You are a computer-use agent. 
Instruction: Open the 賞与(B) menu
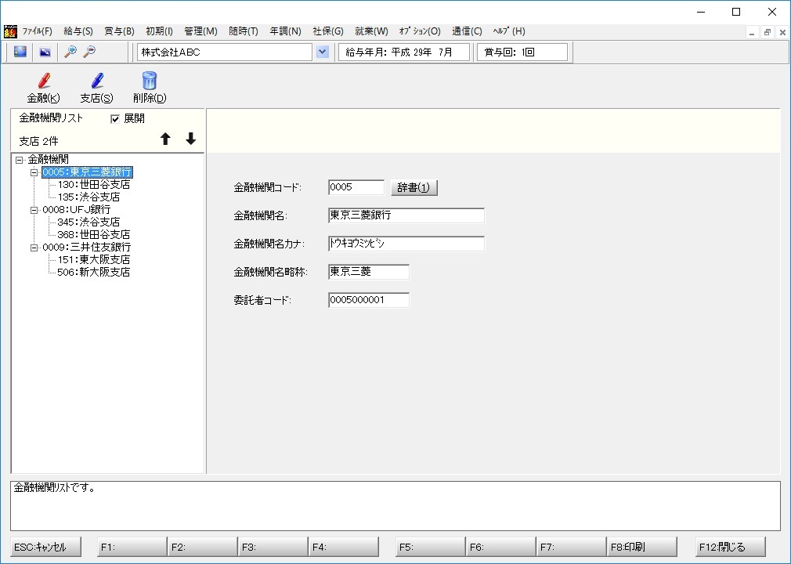120,31
